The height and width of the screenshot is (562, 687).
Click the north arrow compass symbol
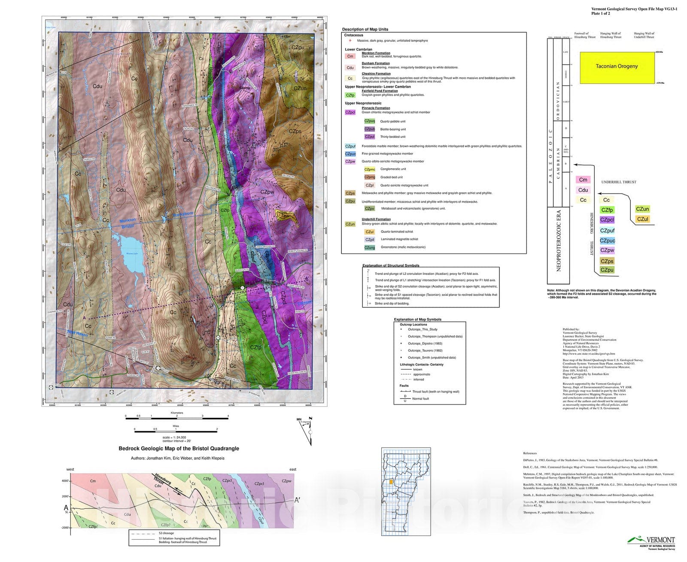point(307,431)
